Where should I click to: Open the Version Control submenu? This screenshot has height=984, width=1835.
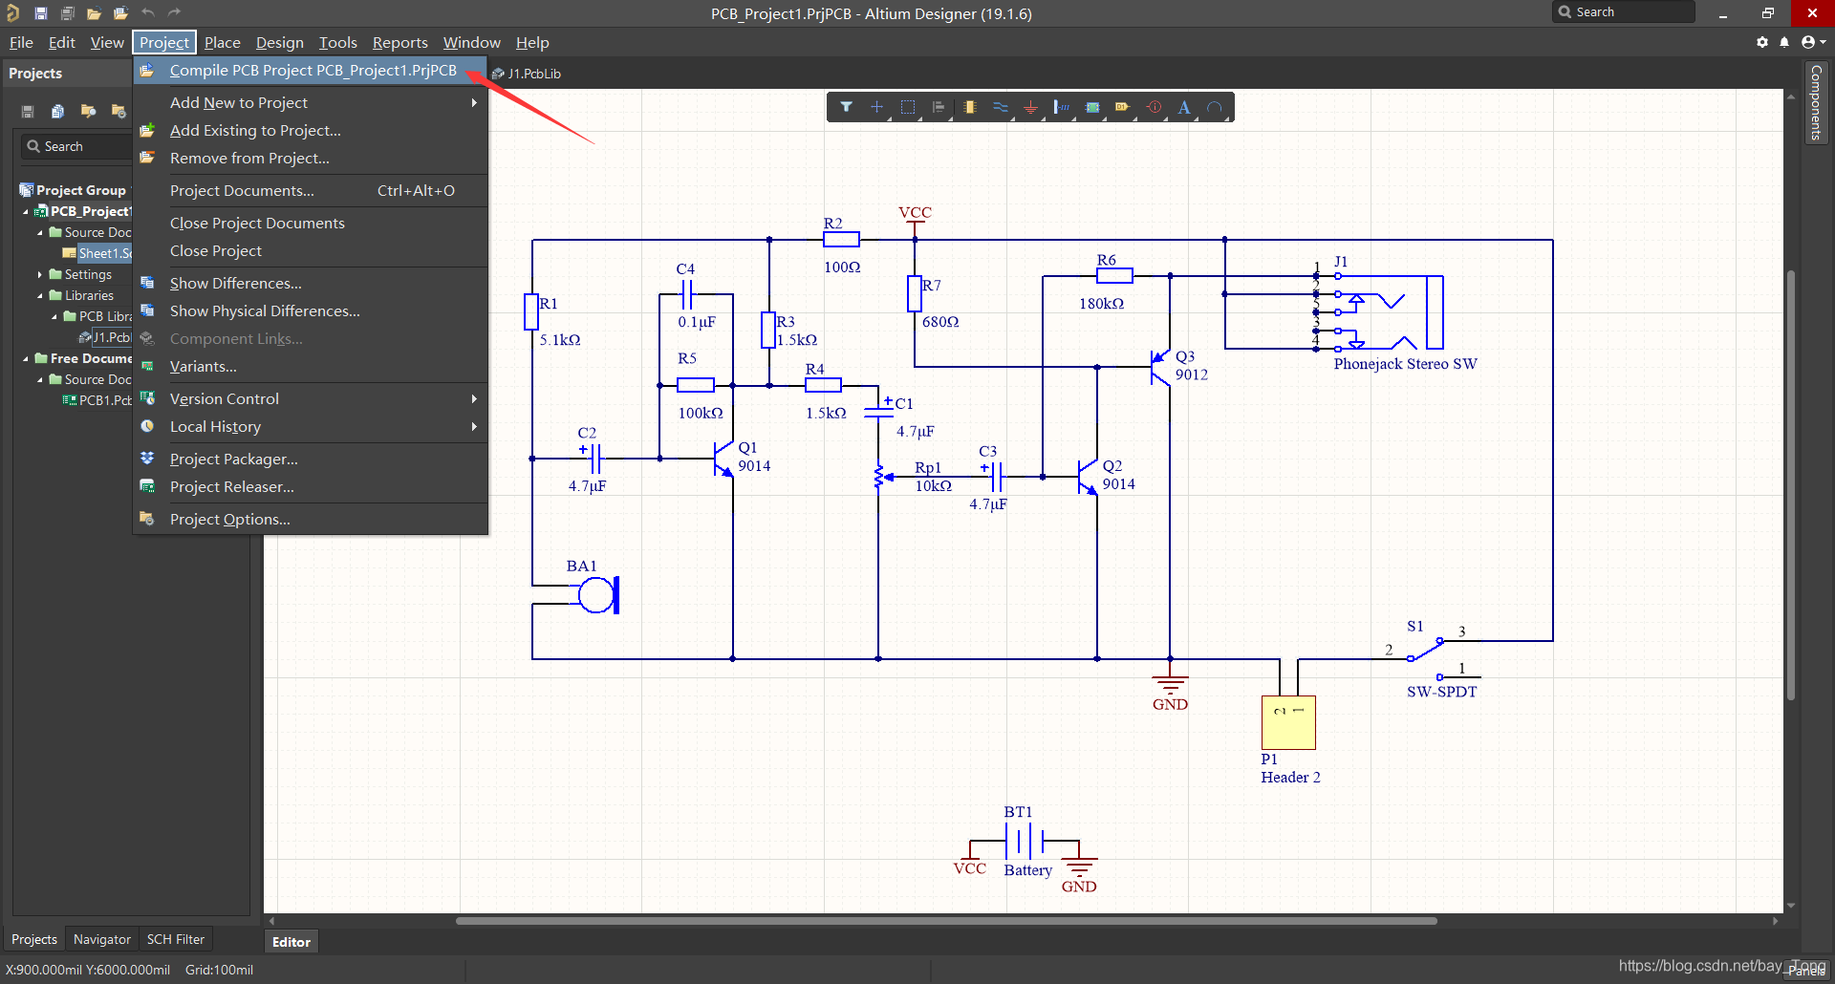[x=311, y=398]
